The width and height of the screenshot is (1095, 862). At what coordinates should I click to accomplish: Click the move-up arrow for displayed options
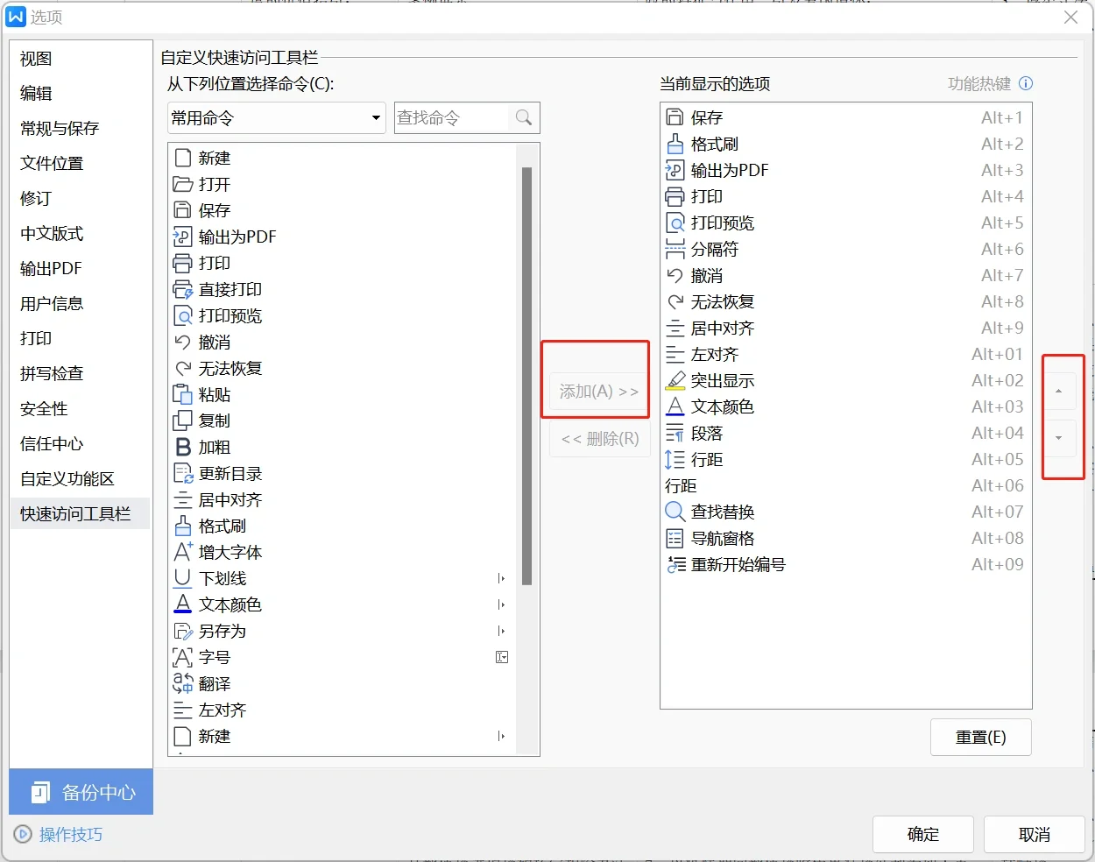coord(1058,391)
